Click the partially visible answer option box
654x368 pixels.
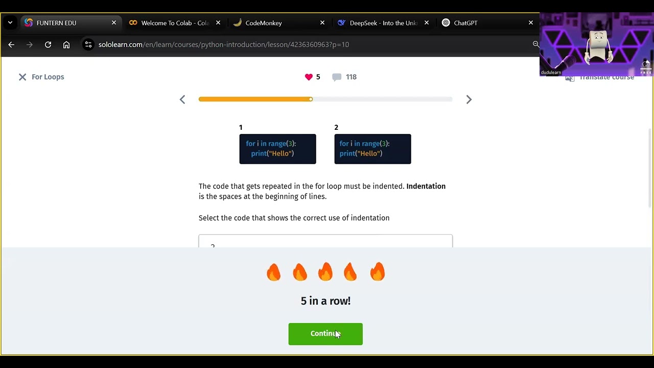325,241
